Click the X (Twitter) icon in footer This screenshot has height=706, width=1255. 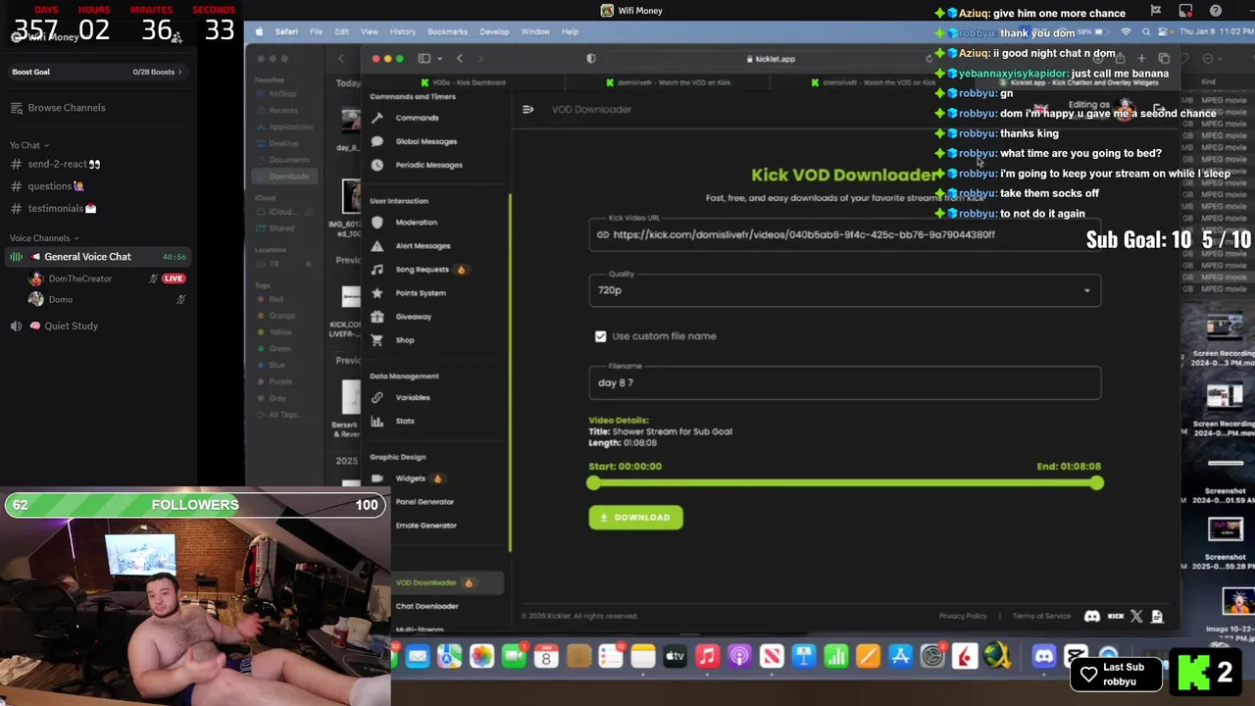click(x=1136, y=617)
